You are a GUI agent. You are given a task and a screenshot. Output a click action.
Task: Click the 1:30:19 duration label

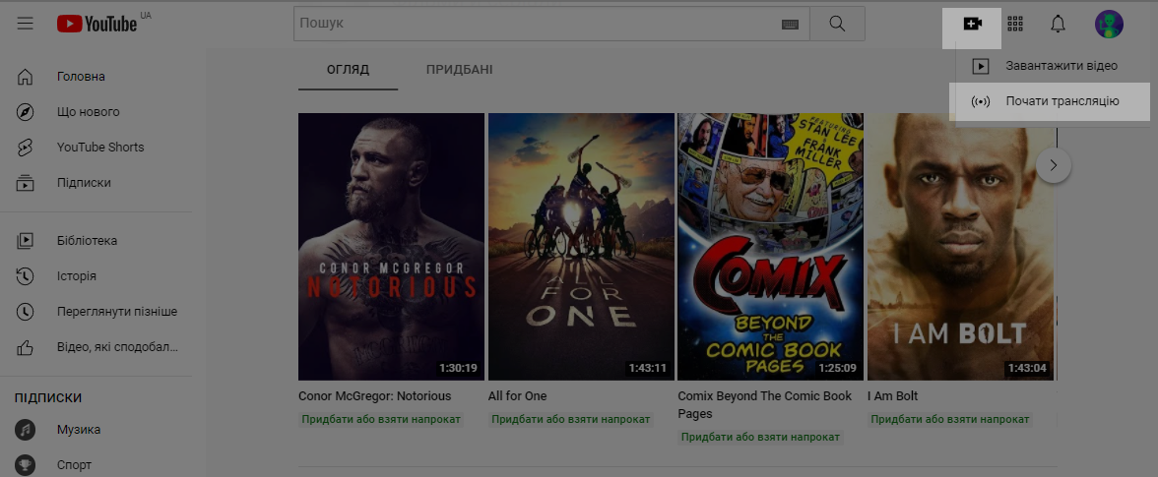(459, 368)
